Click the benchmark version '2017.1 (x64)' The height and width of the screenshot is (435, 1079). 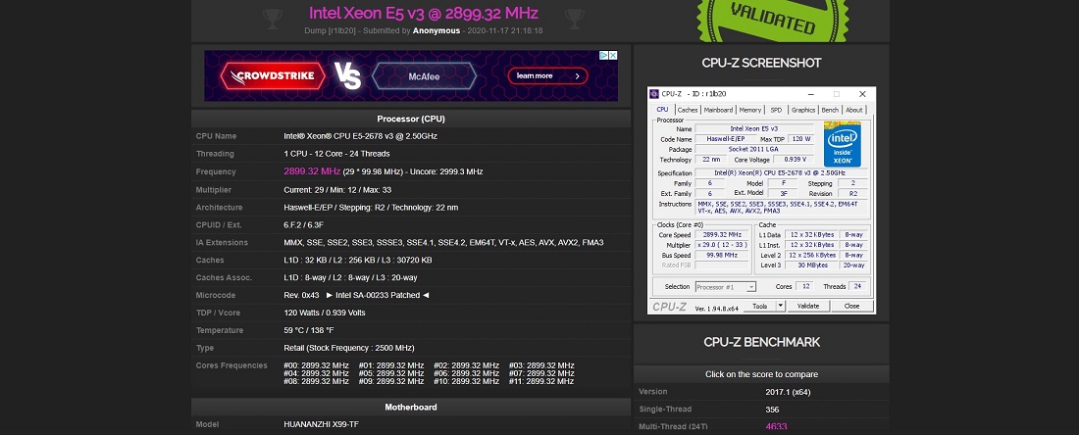click(x=789, y=392)
